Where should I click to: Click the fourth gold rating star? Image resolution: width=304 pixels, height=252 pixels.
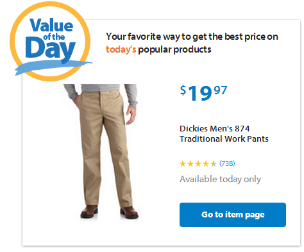tap(206, 164)
